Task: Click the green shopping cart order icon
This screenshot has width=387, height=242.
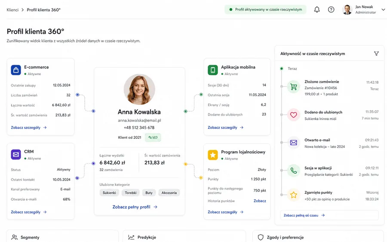Action: [293, 87]
